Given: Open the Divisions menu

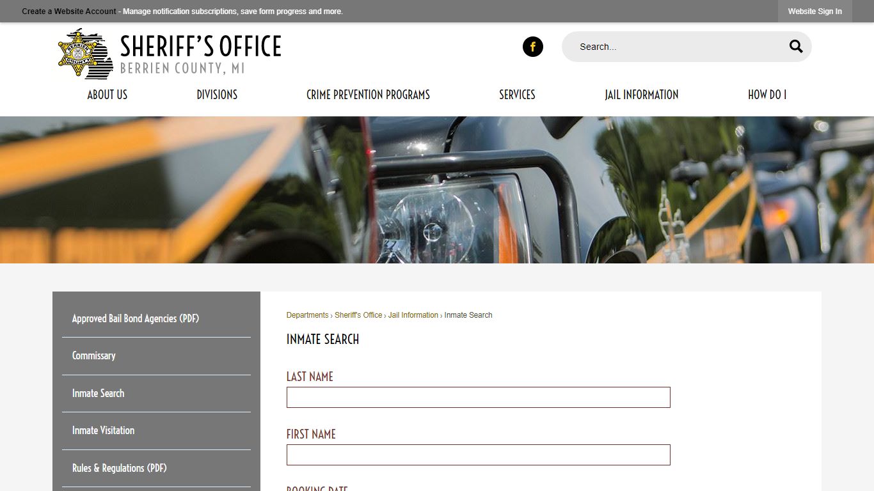Looking at the screenshot, I should [x=217, y=95].
